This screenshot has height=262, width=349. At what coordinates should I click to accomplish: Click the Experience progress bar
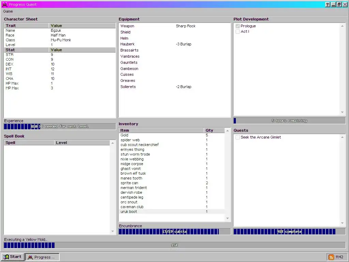pos(60,127)
